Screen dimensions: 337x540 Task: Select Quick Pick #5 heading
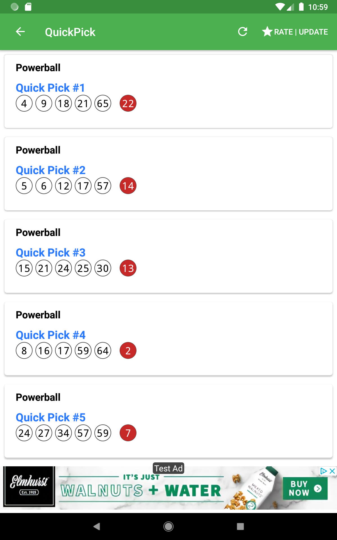[51, 417]
